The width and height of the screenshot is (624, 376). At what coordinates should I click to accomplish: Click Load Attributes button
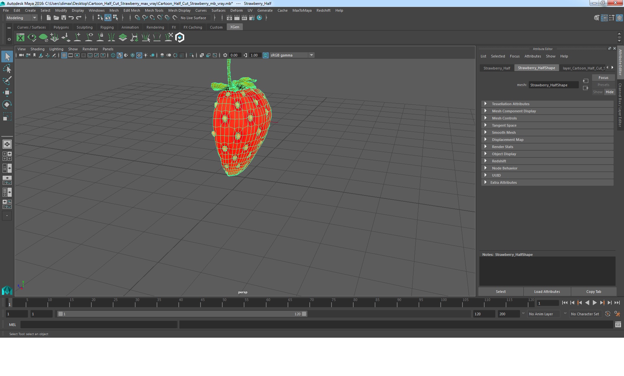click(547, 292)
